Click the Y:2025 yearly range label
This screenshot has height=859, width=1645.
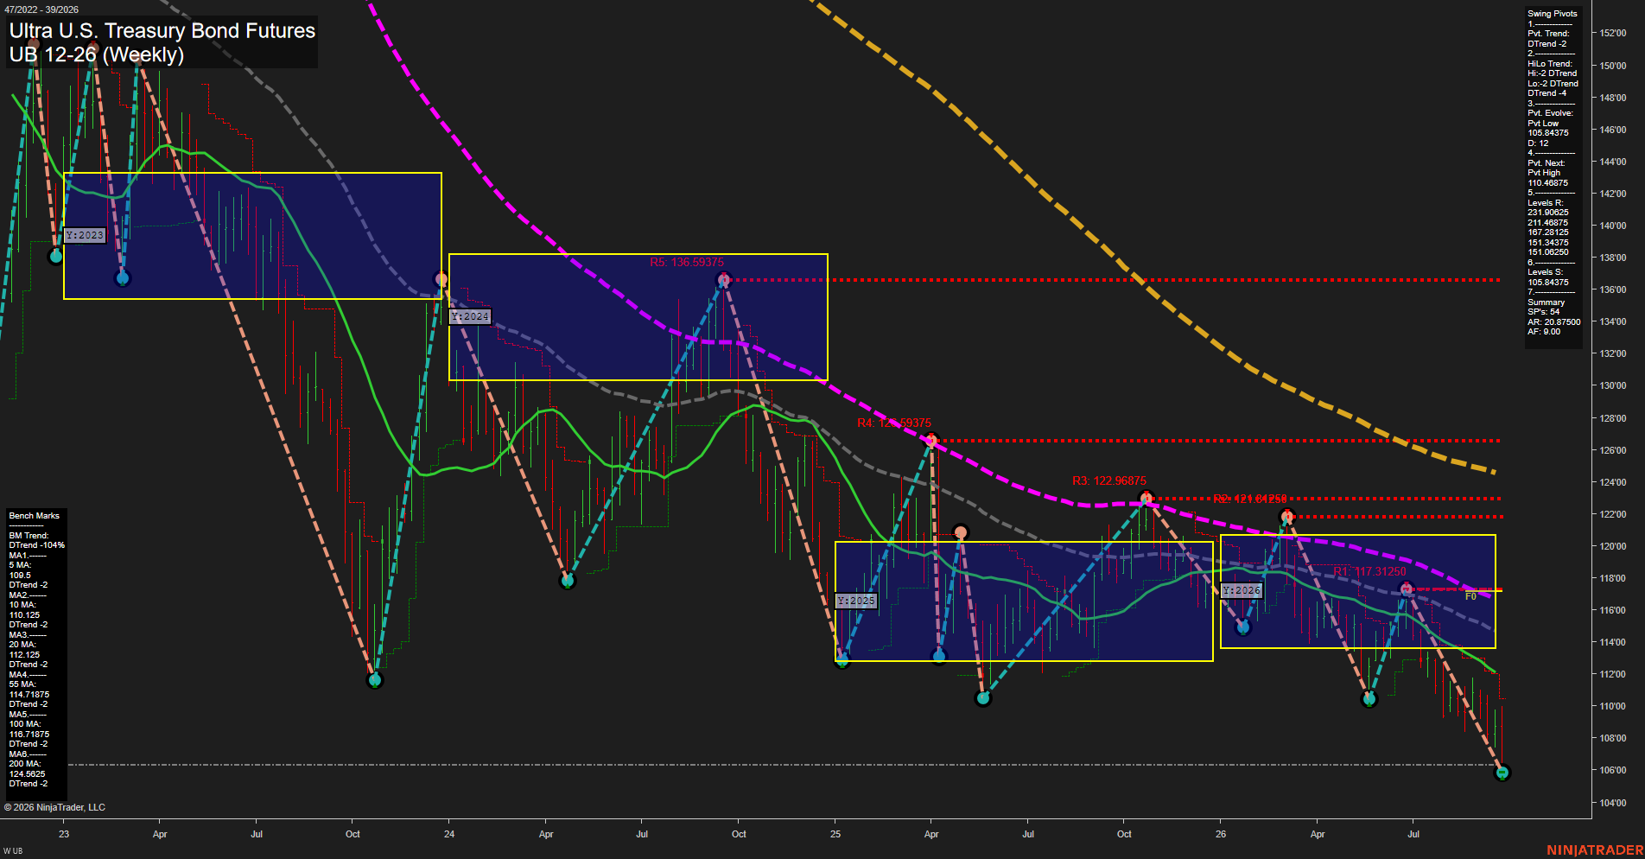(856, 601)
